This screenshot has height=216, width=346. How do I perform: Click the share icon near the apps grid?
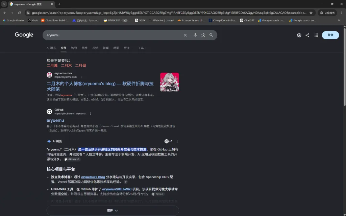point(307,35)
